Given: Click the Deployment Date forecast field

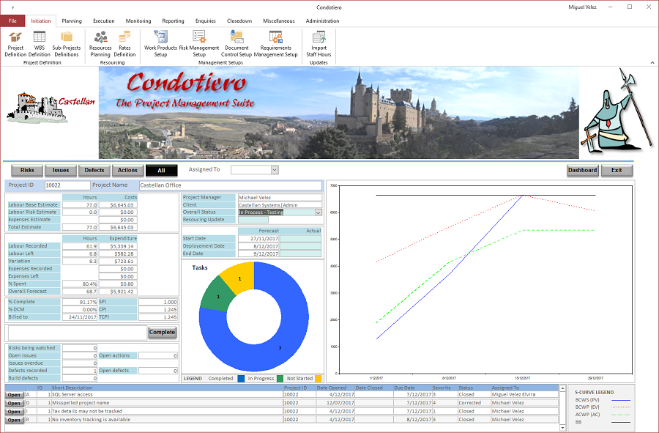Looking at the screenshot, I should pos(258,246).
